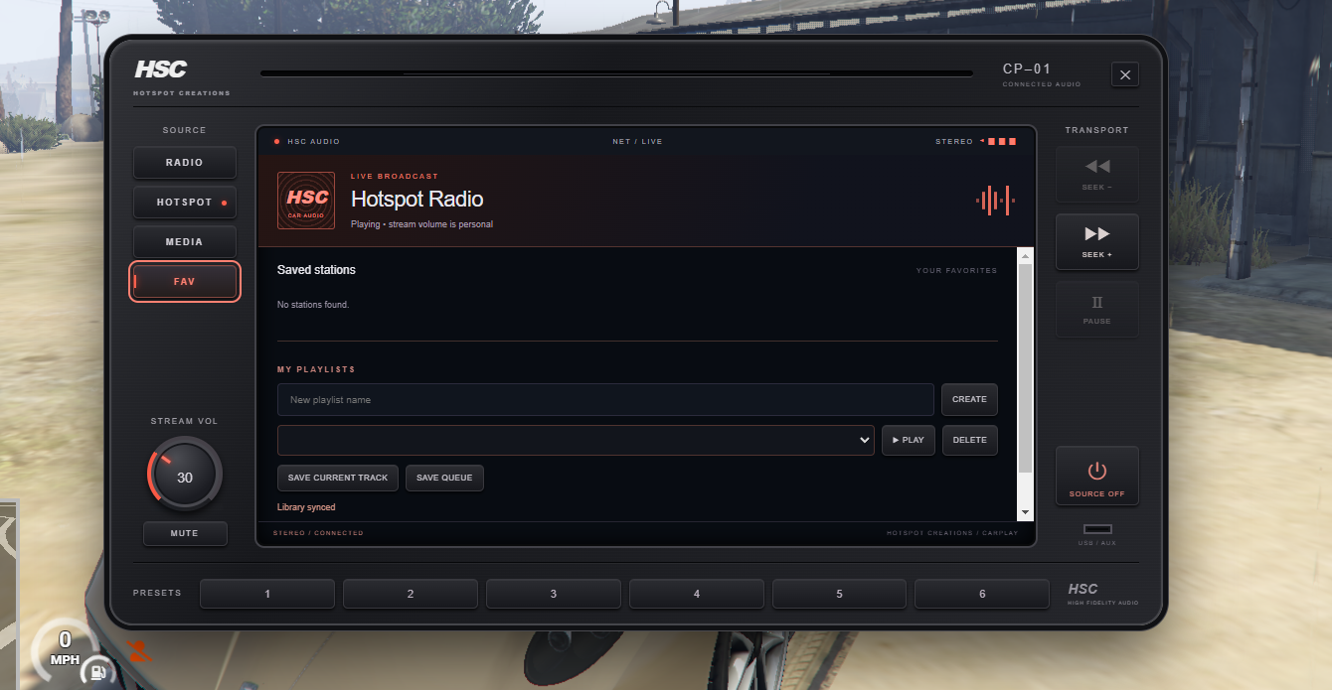Mute the stream volume
The width and height of the screenshot is (1332, 690).
(x=185, y=533)
